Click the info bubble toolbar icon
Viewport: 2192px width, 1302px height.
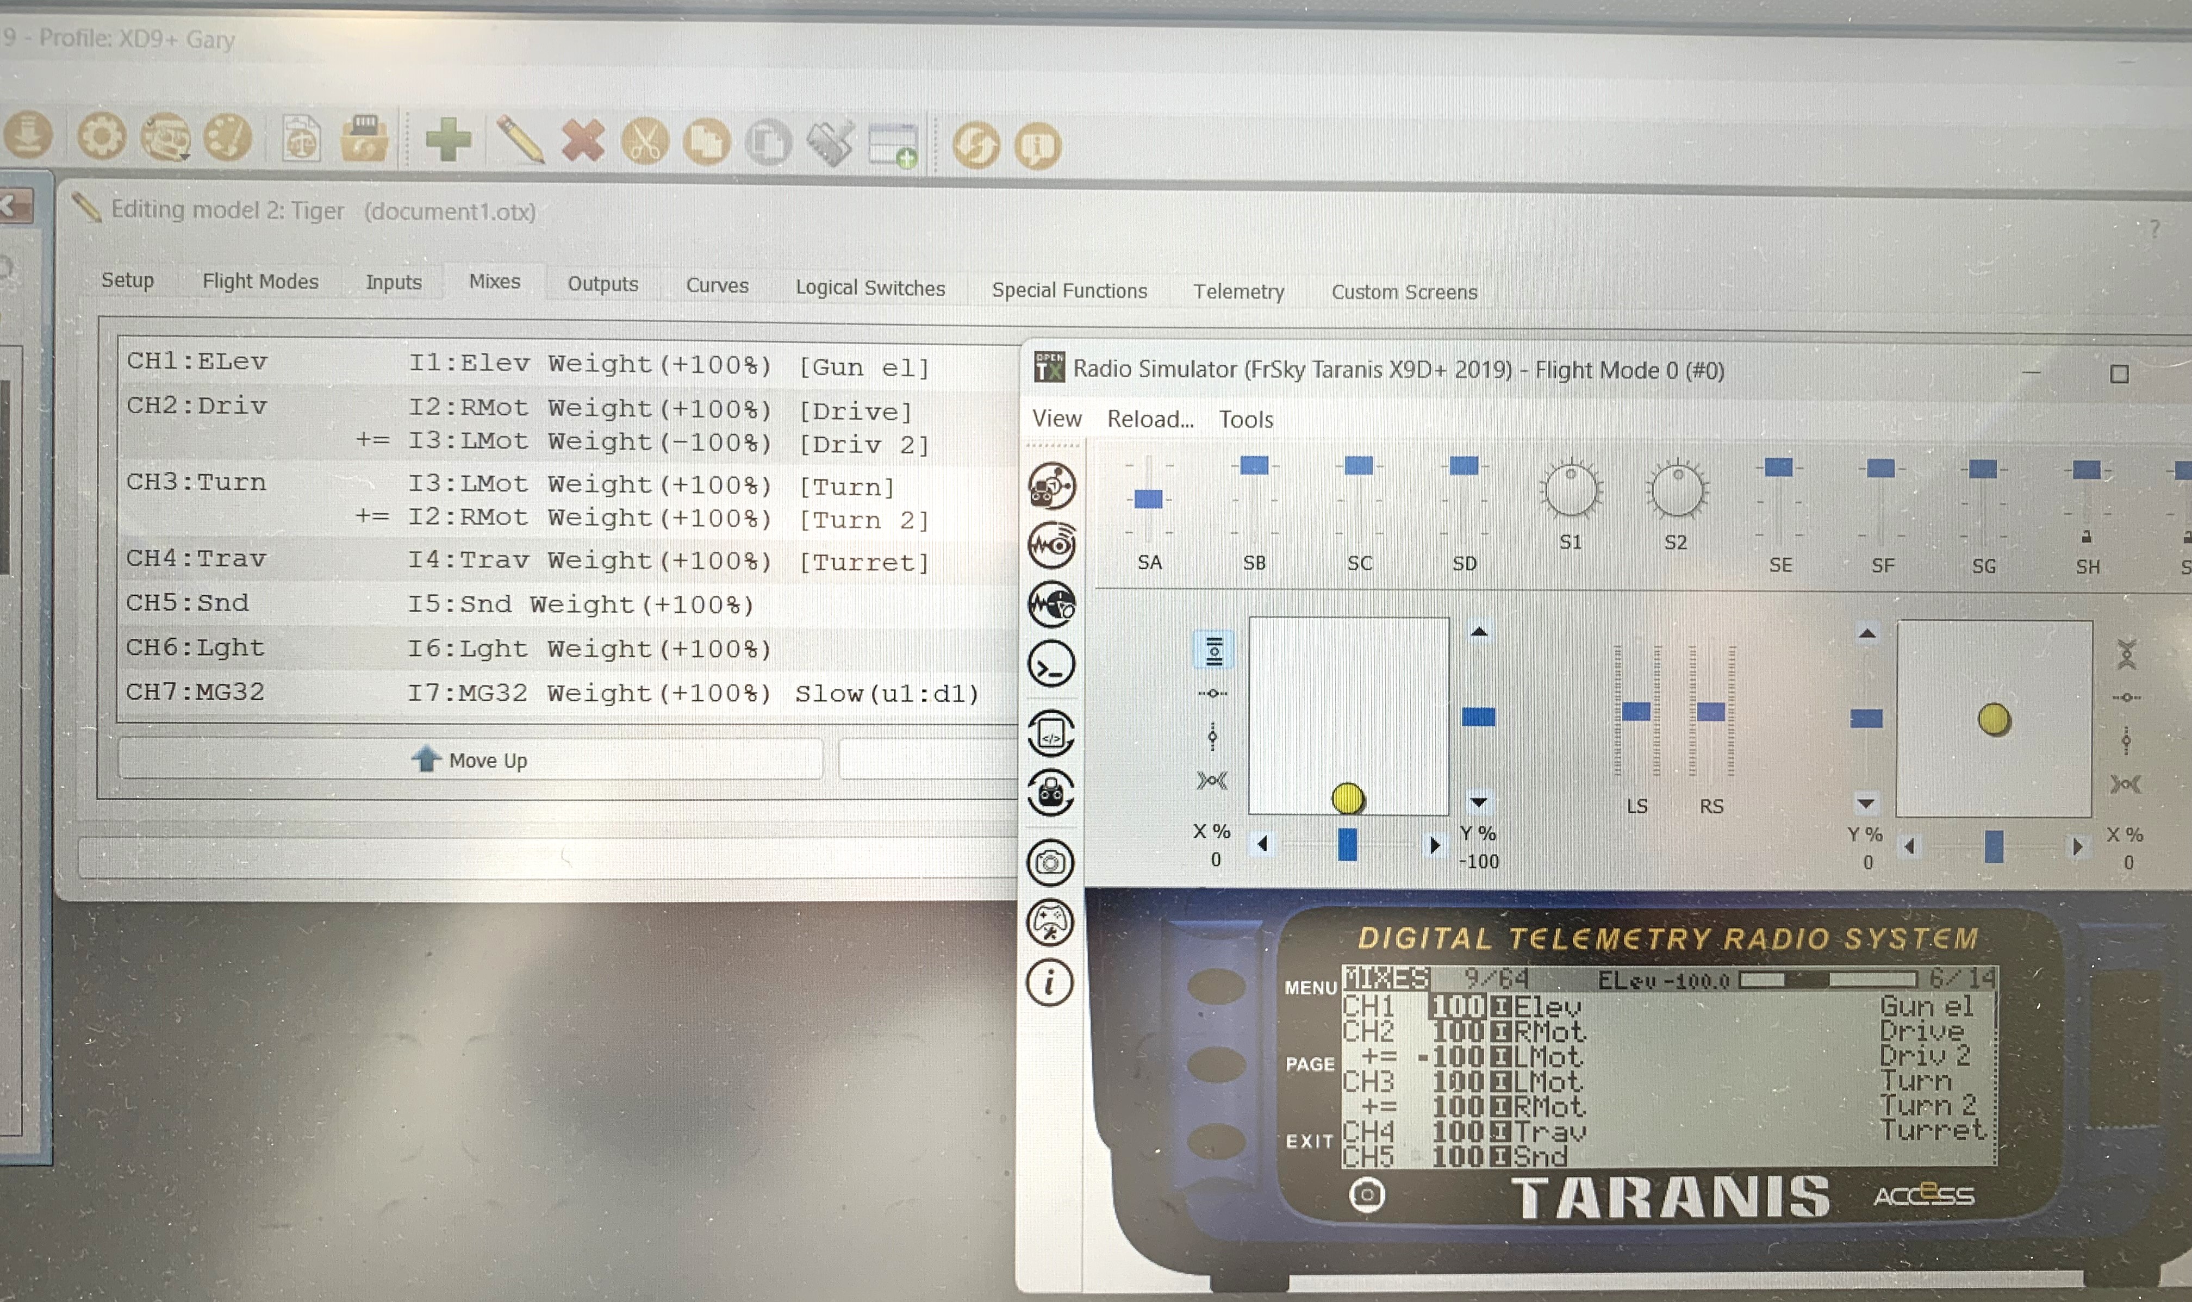(1038, 147)
